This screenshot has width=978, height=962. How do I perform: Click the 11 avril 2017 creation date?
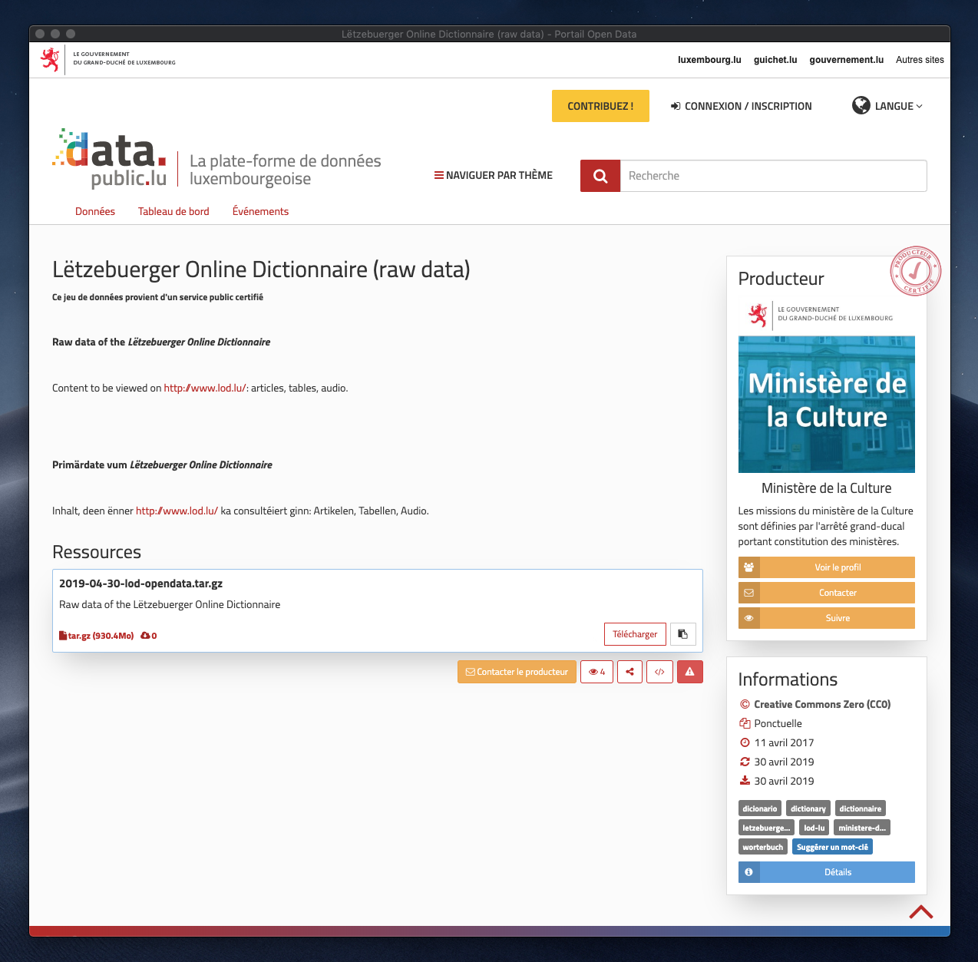pyautogui.click(x=784, y=742)
